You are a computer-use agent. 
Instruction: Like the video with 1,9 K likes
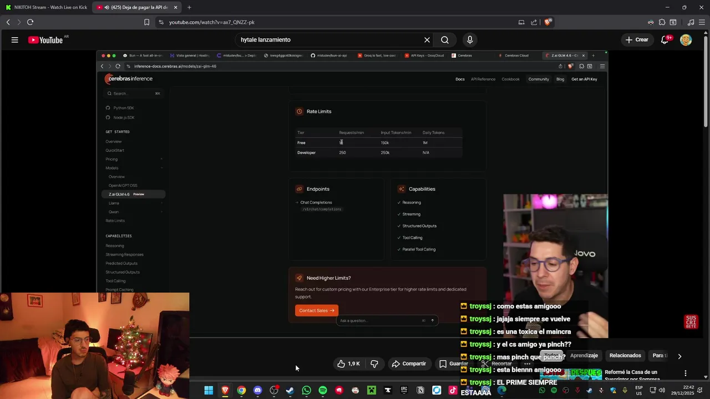point(349,364)
